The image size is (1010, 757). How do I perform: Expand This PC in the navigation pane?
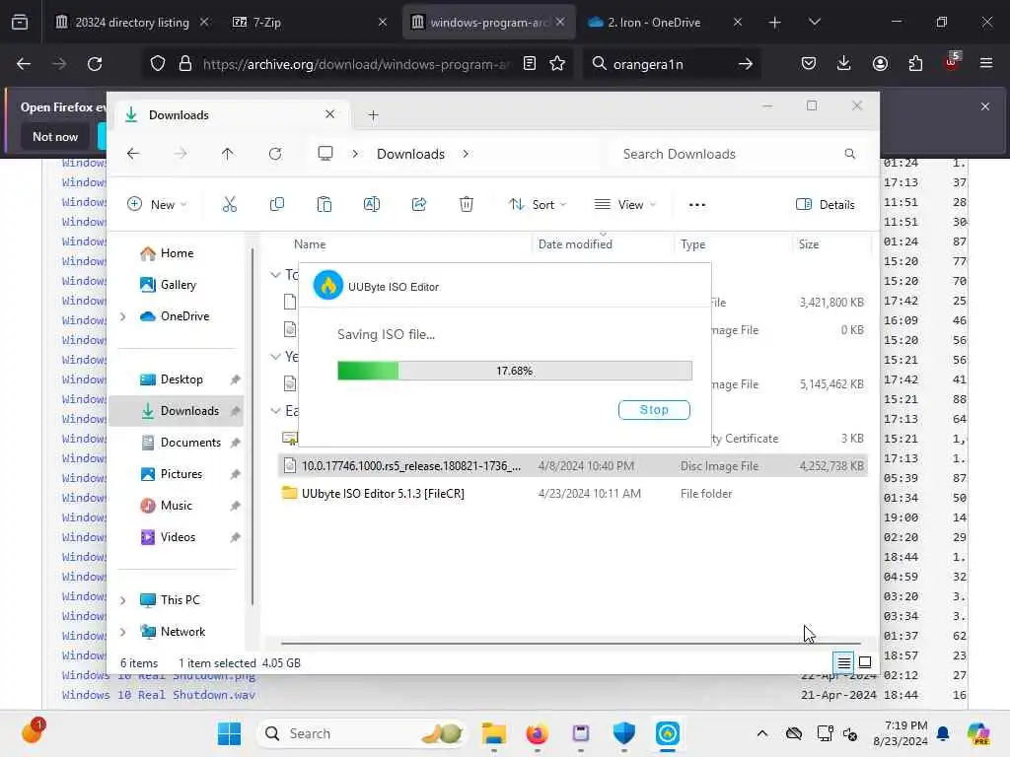point(123,600)
